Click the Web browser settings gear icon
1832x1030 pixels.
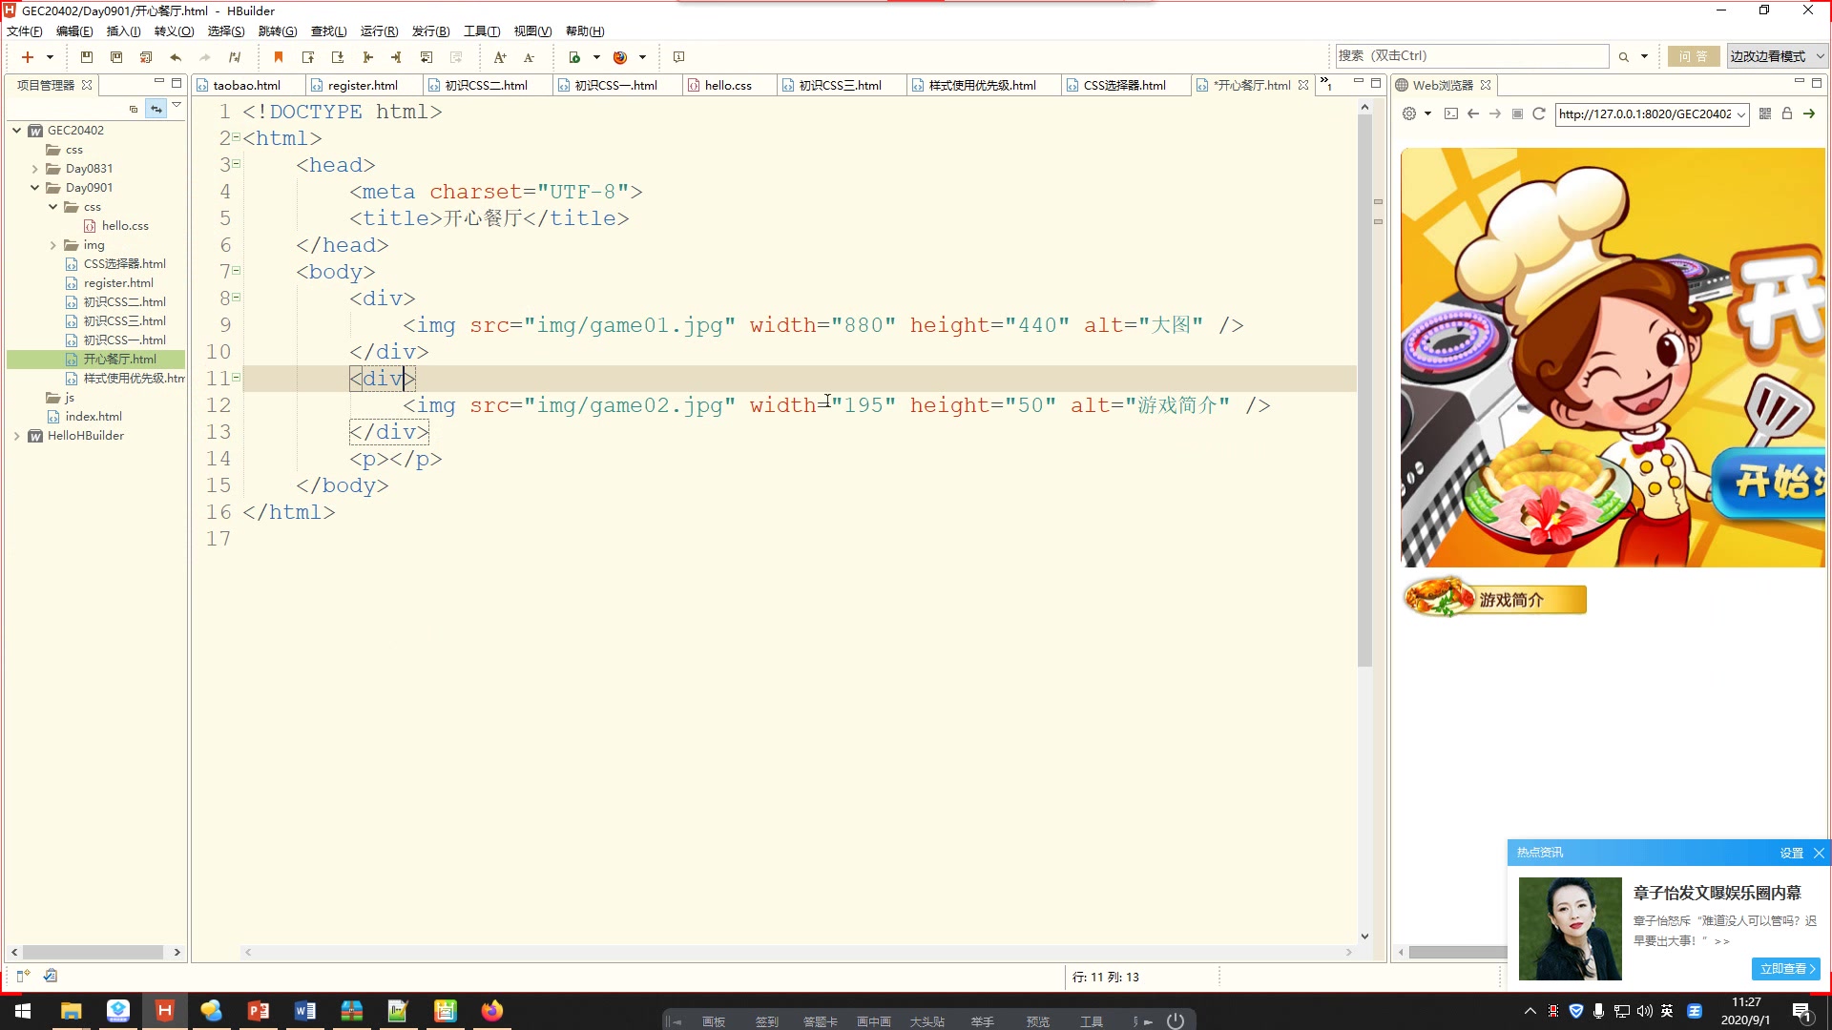(1409, 113)
